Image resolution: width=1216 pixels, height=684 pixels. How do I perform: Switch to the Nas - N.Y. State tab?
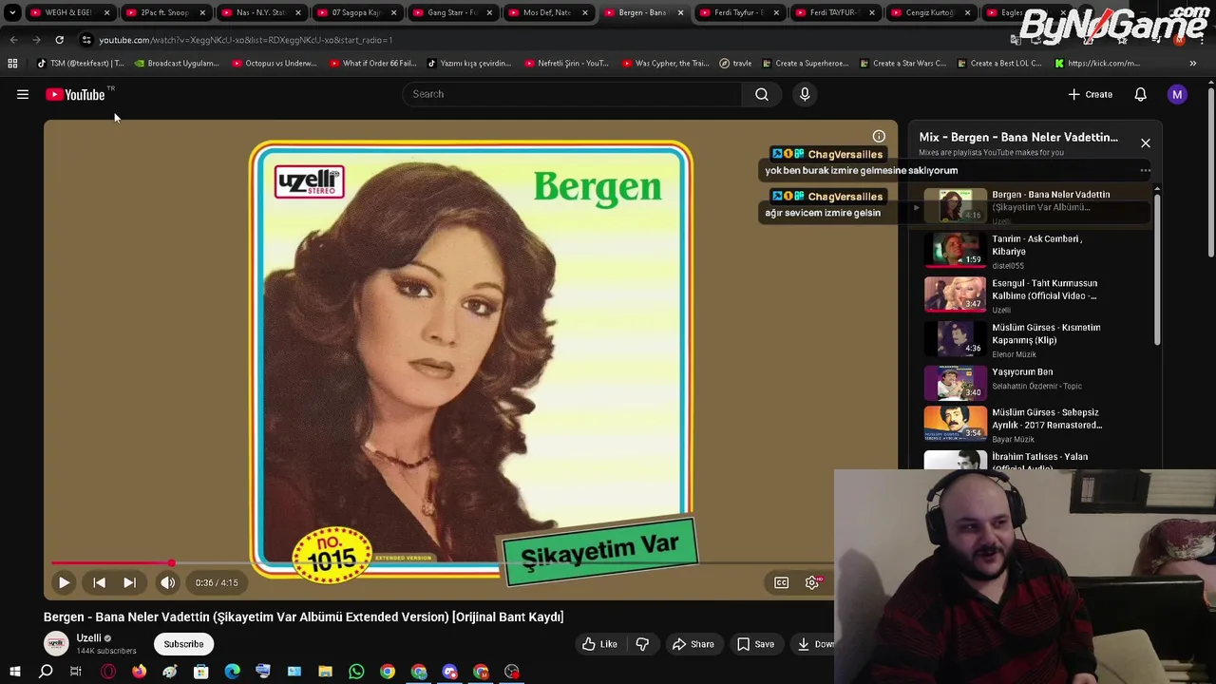(x=259, y=12)
